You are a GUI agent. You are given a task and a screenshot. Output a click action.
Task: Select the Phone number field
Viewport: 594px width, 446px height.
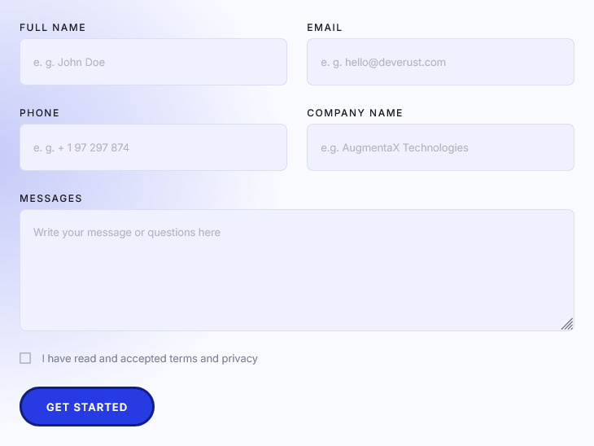153,147
